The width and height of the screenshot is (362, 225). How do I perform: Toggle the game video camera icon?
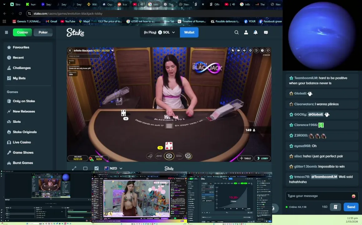pos(238,51)
